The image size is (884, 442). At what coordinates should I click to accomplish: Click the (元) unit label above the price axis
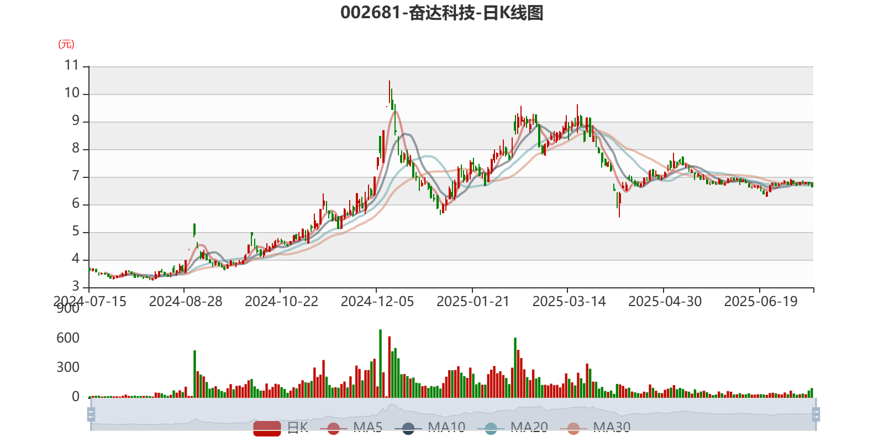(66, 44)
